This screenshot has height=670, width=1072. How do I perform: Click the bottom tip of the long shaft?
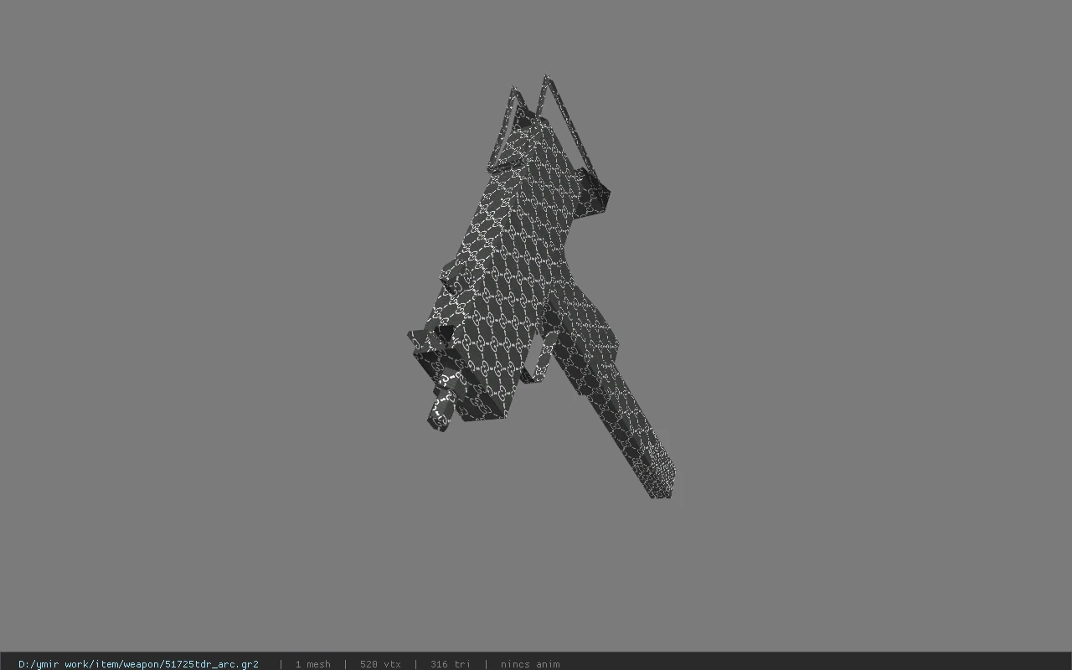pos(662,488)
